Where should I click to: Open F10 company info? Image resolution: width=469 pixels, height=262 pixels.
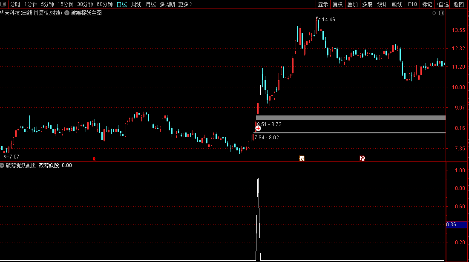pyautogui.click(x=412, y=4)
